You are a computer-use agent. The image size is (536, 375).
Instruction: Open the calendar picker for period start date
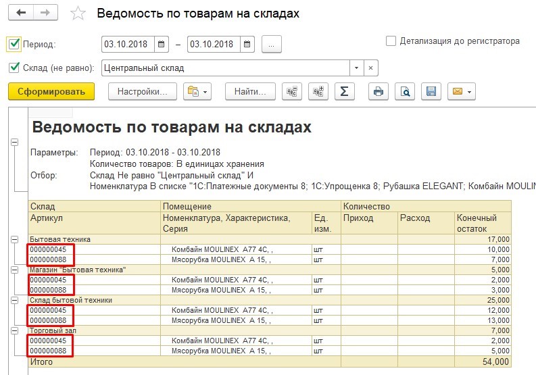(162, 45)
